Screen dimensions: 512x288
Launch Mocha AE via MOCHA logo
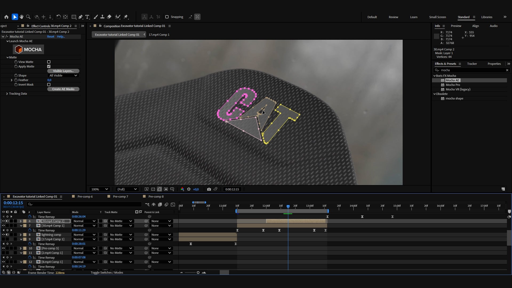[x=29, y=49]
